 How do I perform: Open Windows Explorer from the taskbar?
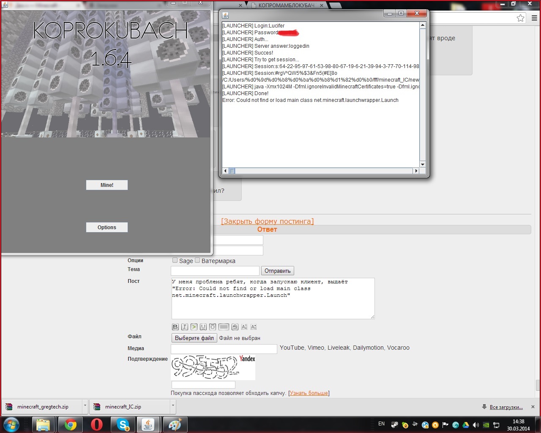pyautogui.click(x=44, y=425)
